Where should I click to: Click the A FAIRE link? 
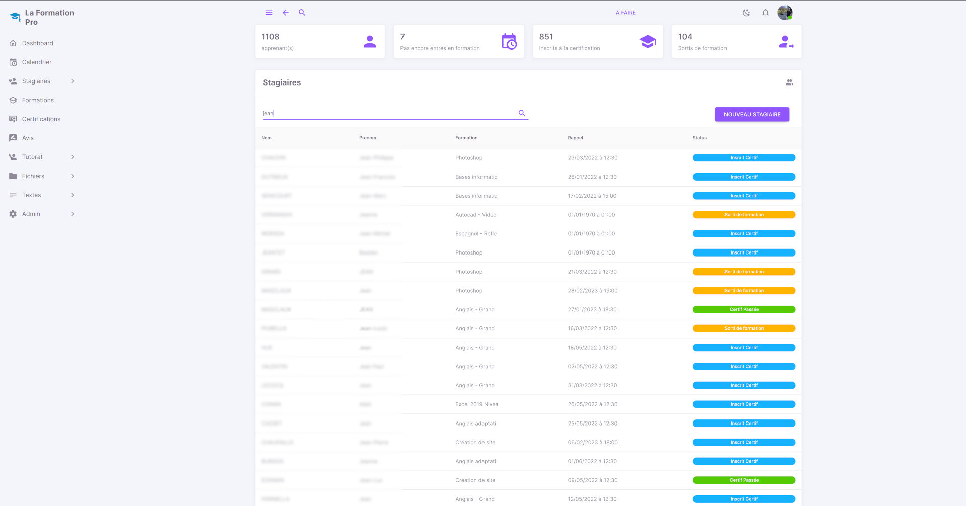625,13
